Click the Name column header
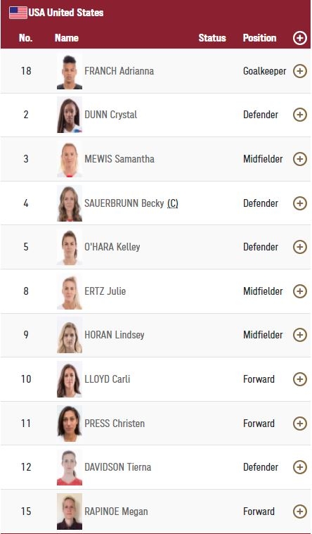The height and width of the screenshot is (534, 312). (x=67, y=38)
